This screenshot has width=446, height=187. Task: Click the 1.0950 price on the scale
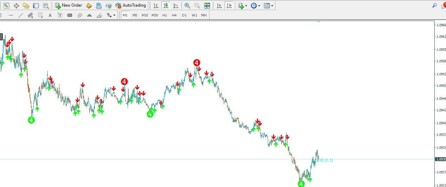click(441, 86)
